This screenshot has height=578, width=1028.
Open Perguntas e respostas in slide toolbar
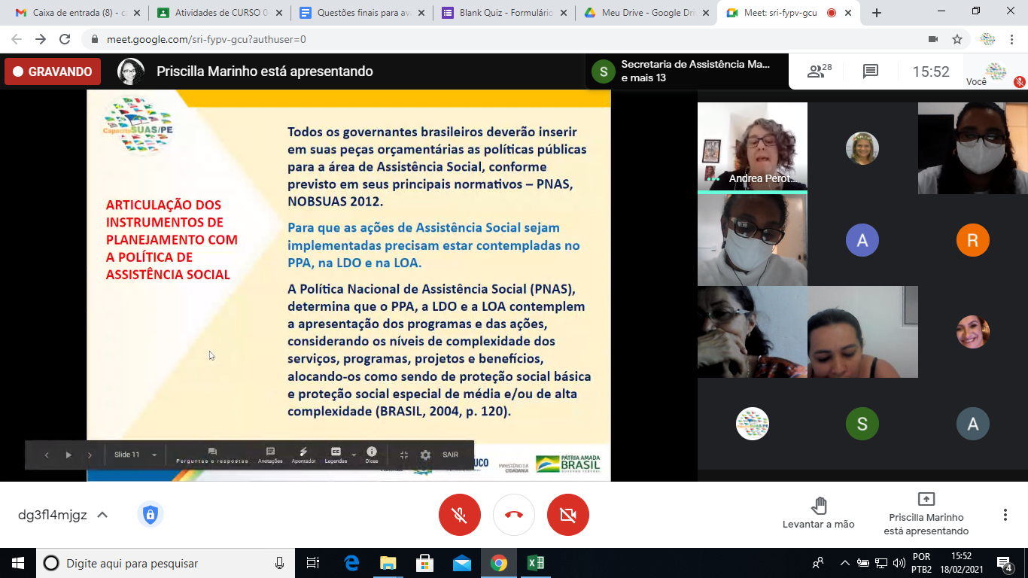(x=212, y=455)
